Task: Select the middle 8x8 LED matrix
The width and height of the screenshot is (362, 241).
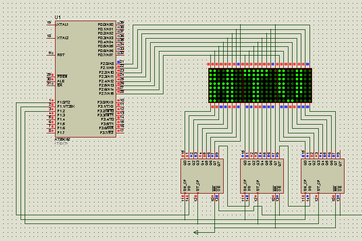Action: (260, 85)
